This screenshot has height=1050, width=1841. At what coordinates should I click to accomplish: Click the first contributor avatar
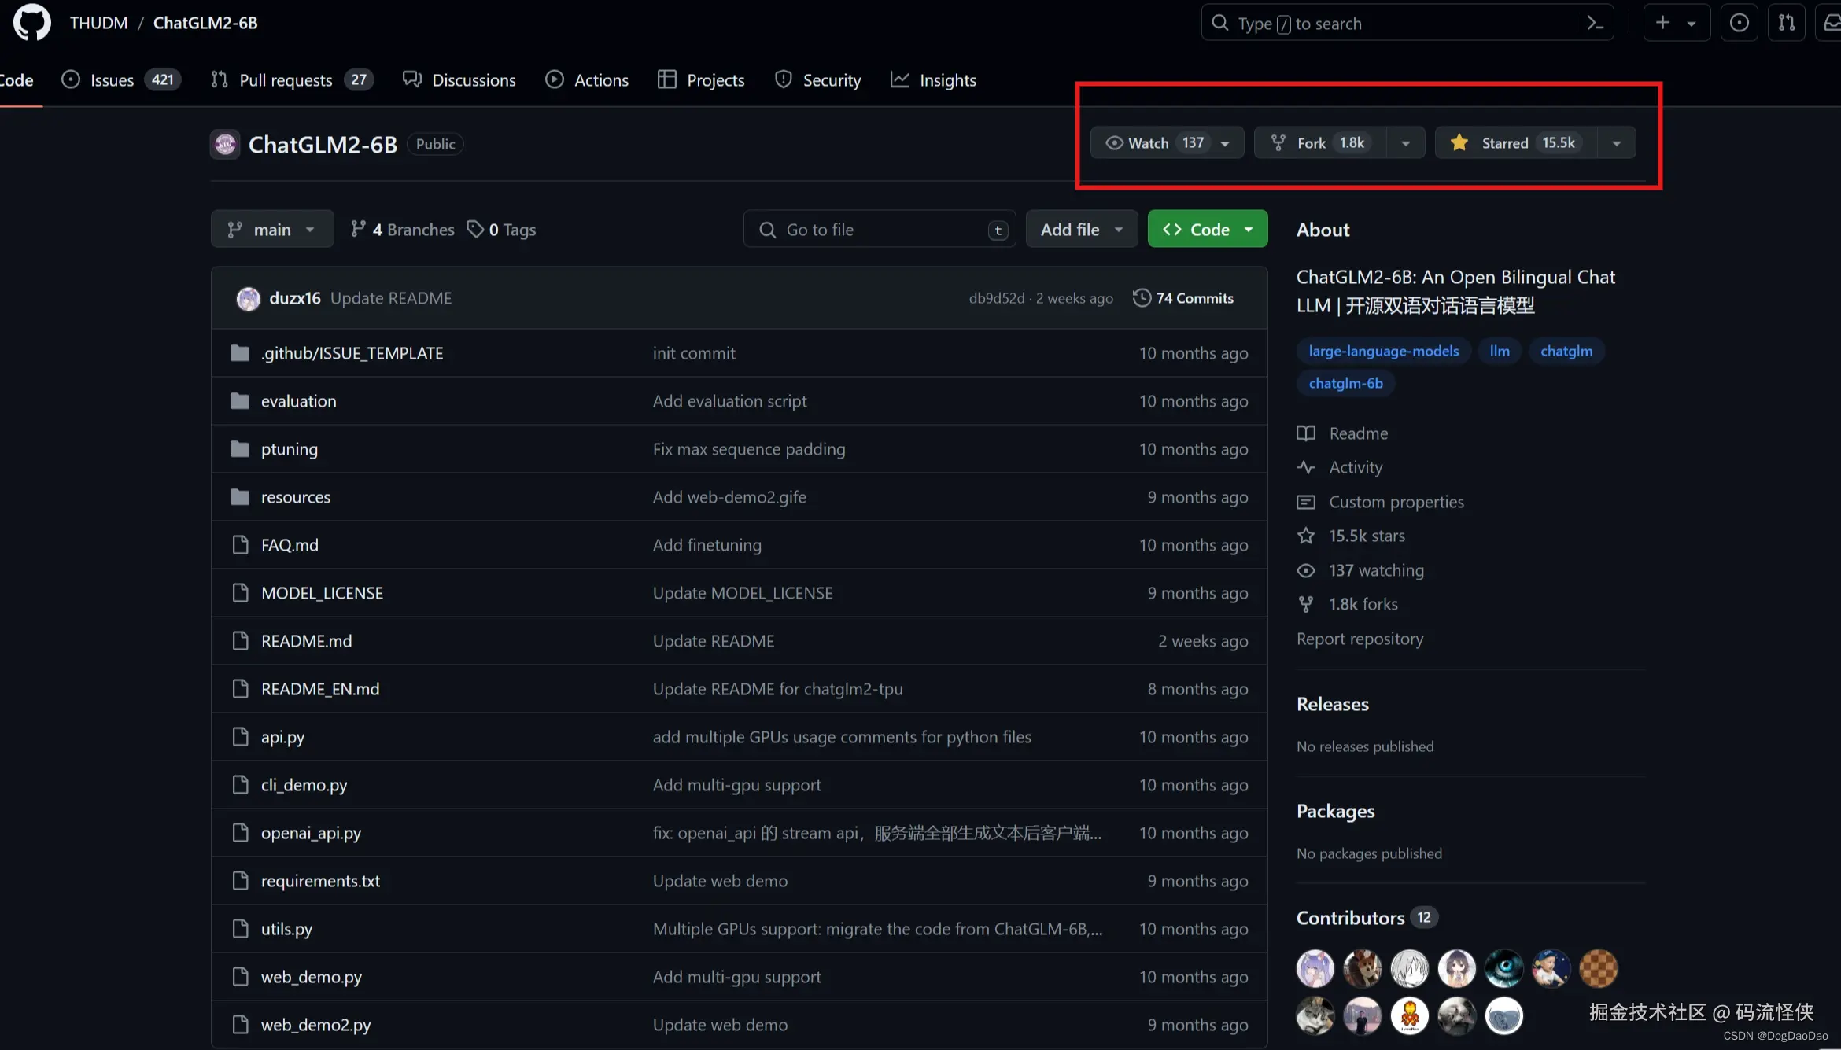coord(1315,968)
